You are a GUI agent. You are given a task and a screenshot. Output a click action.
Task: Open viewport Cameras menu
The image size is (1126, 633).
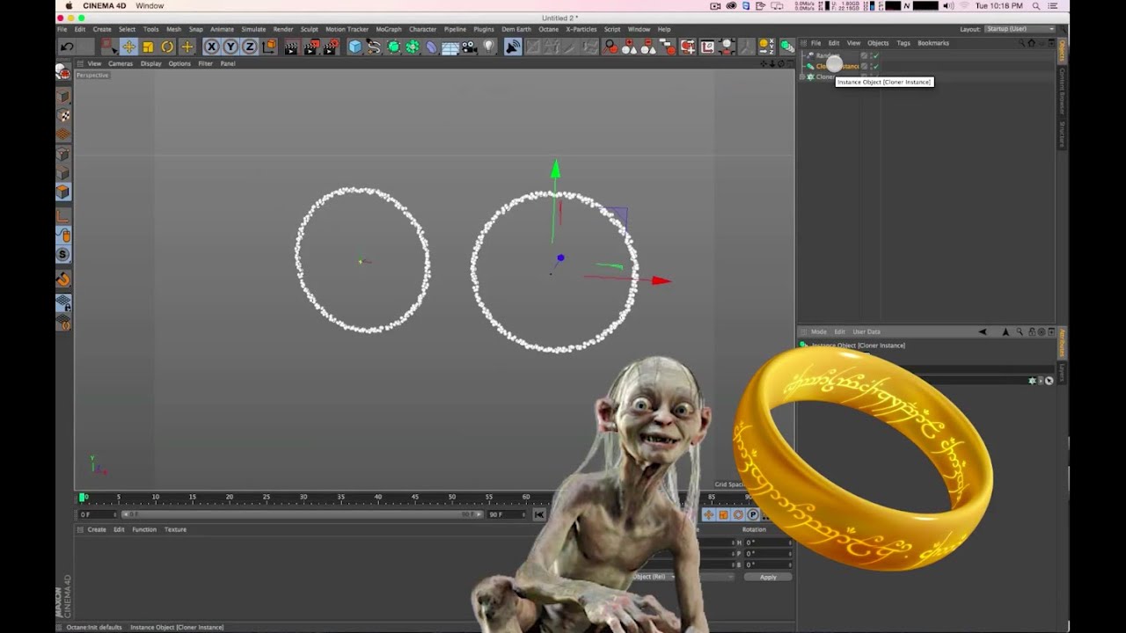click(x=121, y=63)
